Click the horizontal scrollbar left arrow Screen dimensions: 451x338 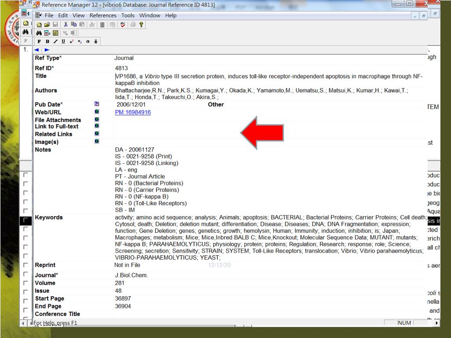[x=22, y=323]
